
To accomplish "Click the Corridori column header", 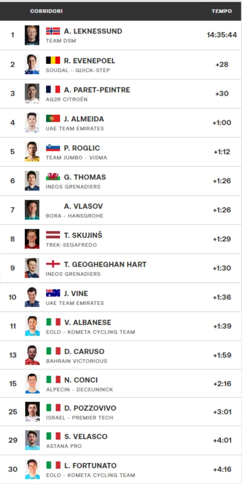I will pos(46,11).
